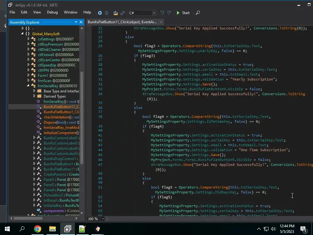Click the frmSerialKey_ImeMod method icon

coord(39,127)
